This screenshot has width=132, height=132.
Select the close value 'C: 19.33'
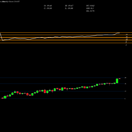[x=48, y=8]
